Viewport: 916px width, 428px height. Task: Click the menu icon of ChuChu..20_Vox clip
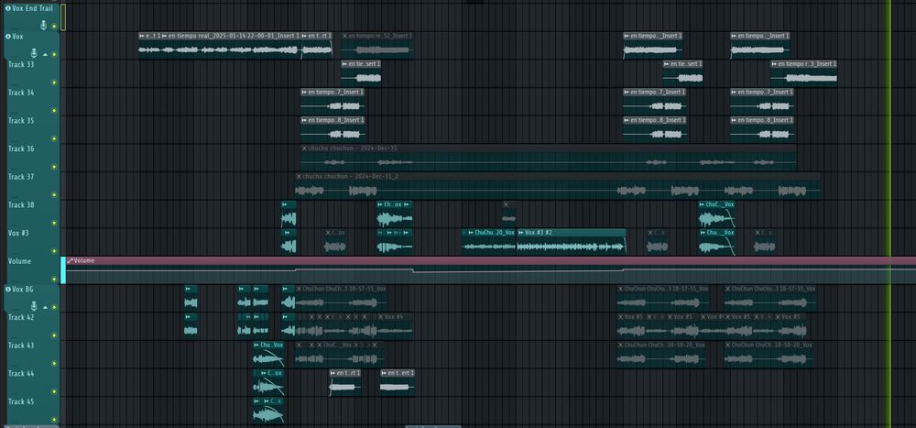(472, 233)
